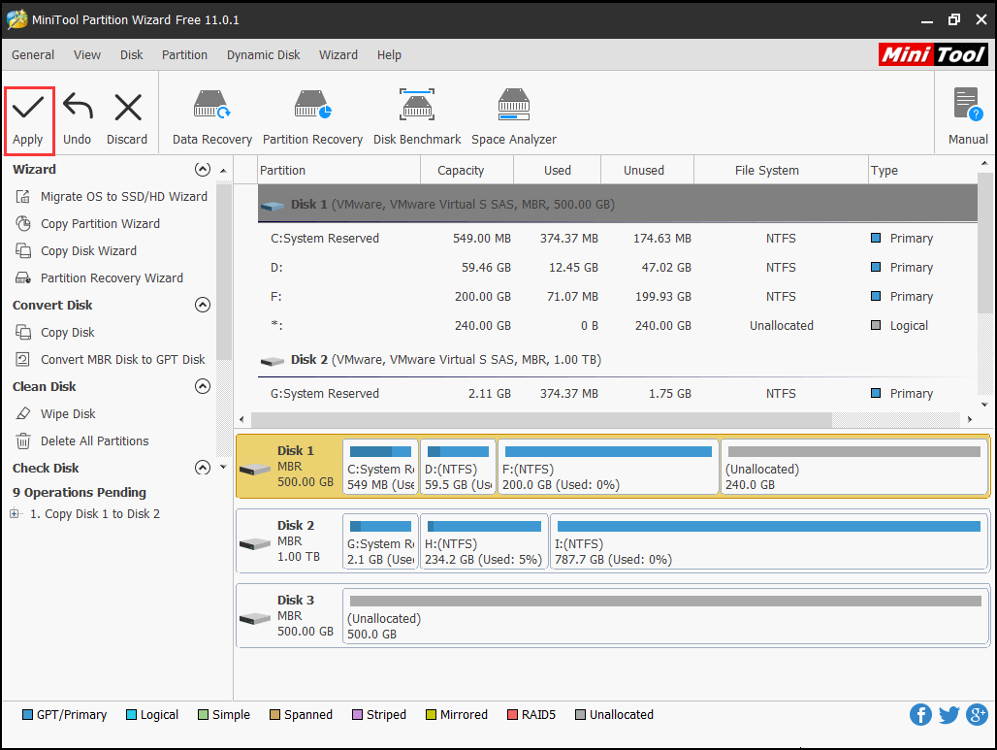Sort by the Capacity column header
997x750 pixels.
[461, 171]
